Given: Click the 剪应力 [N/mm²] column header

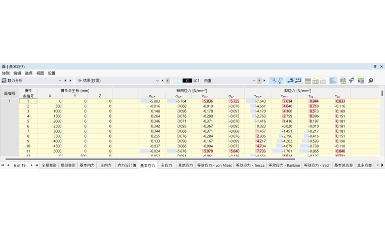Looking at the screenshot, I should pyautogui.click(x=297, y=91).
